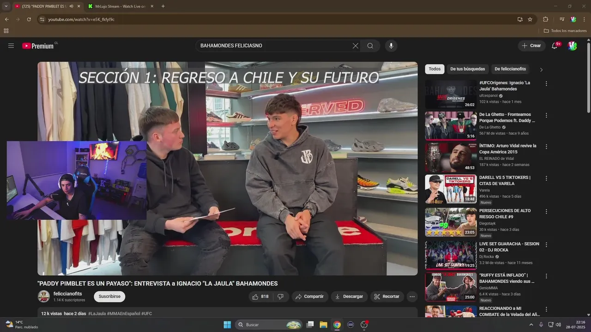Open the tab search dropdown arrow
Viewport: 591px width, 332px height.
[x=6, y=6]
